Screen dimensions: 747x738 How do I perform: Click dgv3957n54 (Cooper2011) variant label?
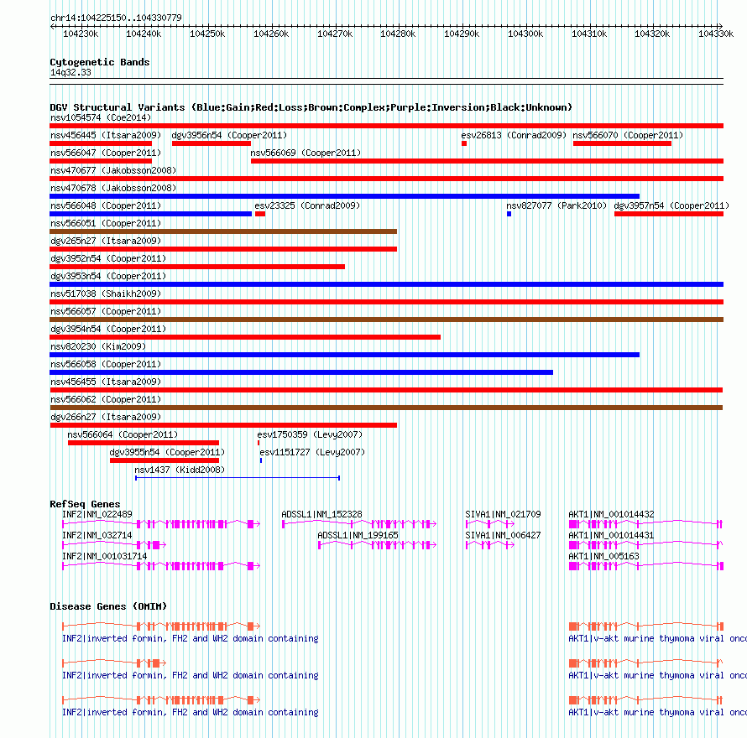tap(671, 205)
